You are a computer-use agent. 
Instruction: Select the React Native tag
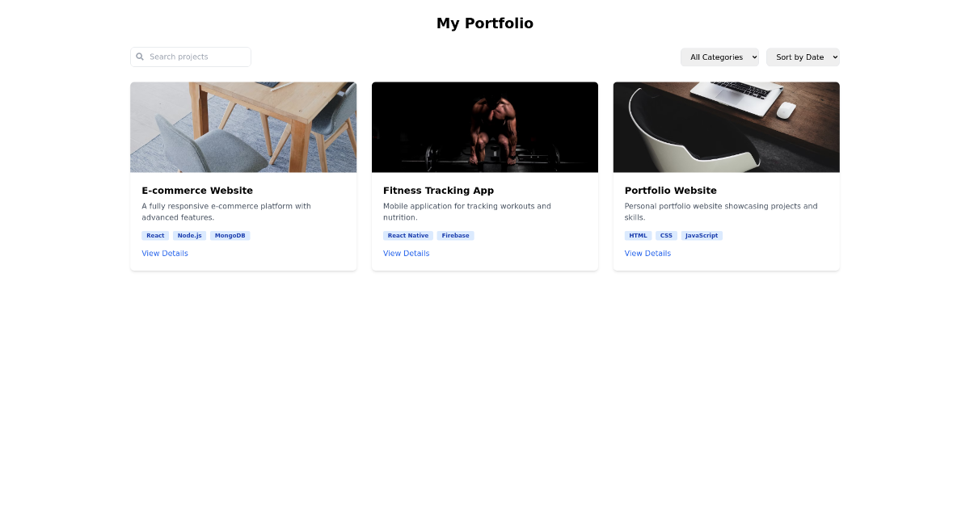click(x=407, y=235)
